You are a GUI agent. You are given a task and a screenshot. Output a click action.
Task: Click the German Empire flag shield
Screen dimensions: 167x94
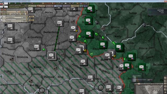pyautogui.click(x=4, y=5)
